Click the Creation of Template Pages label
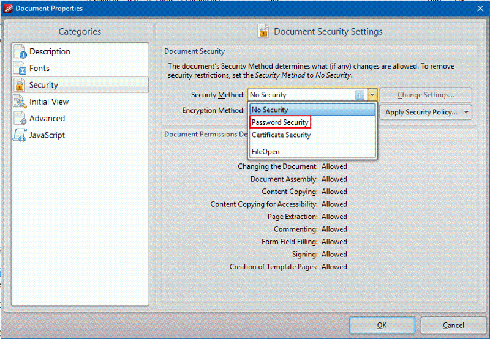Image resolution: width=490 pixels, height=339 pixels. pos(274,267)
